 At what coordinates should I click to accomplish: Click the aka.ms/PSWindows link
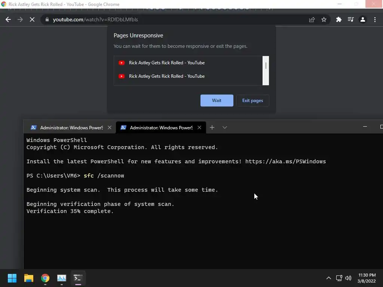(285, 161)
